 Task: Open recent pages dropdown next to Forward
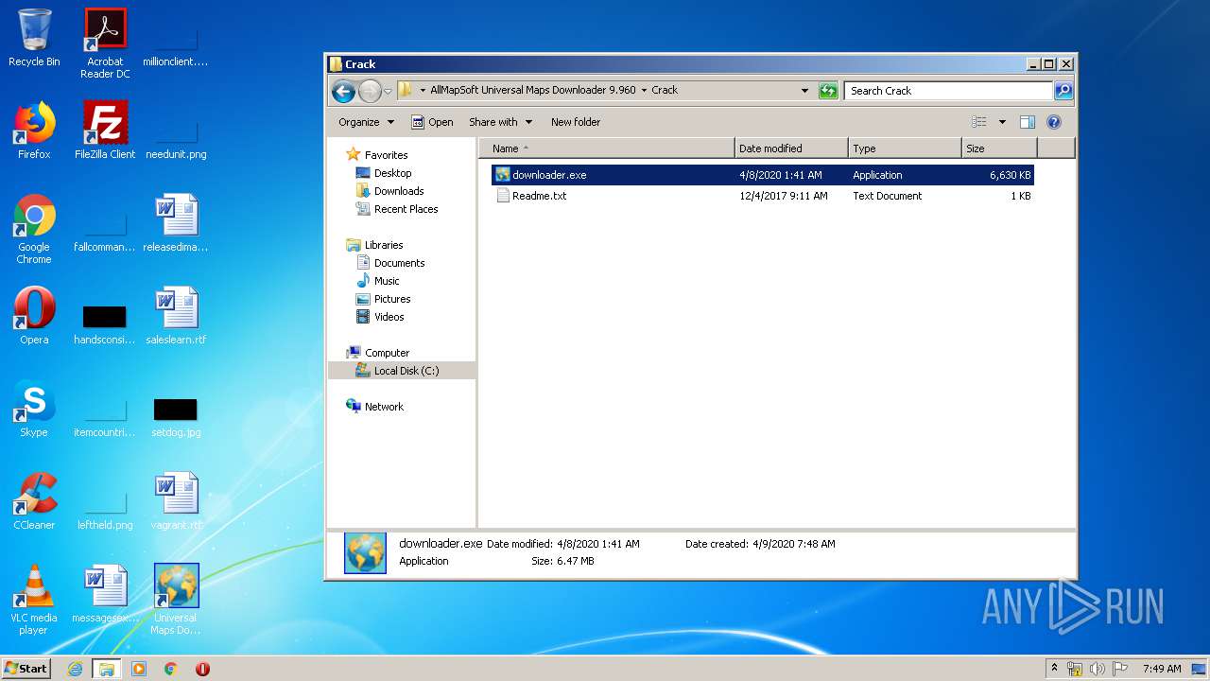click(388, 92)
